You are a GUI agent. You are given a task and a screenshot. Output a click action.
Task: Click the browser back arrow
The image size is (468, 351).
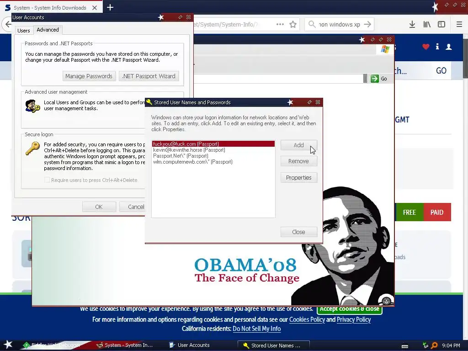coord(8,25)
